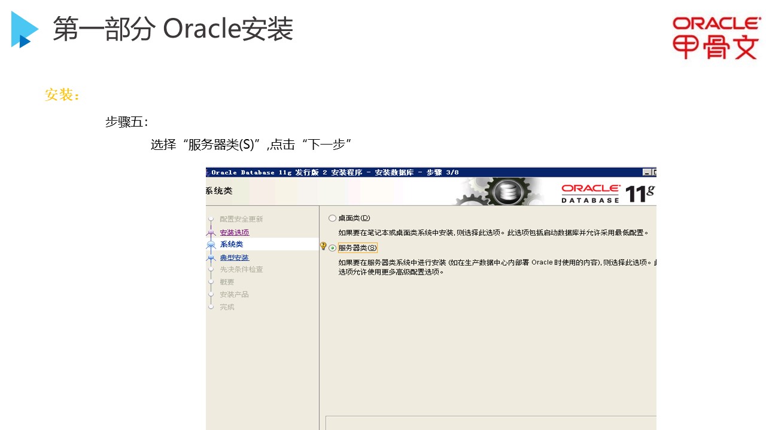766x430 pixels.
Task: Click the 安装: heading text
Action: tap(62, 95)
